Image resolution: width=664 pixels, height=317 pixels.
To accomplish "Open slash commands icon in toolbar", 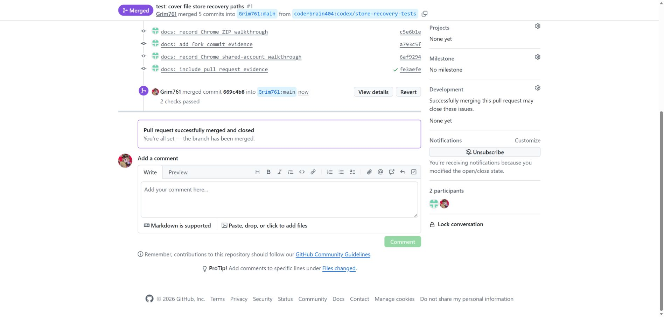I will tap(414, 172).
